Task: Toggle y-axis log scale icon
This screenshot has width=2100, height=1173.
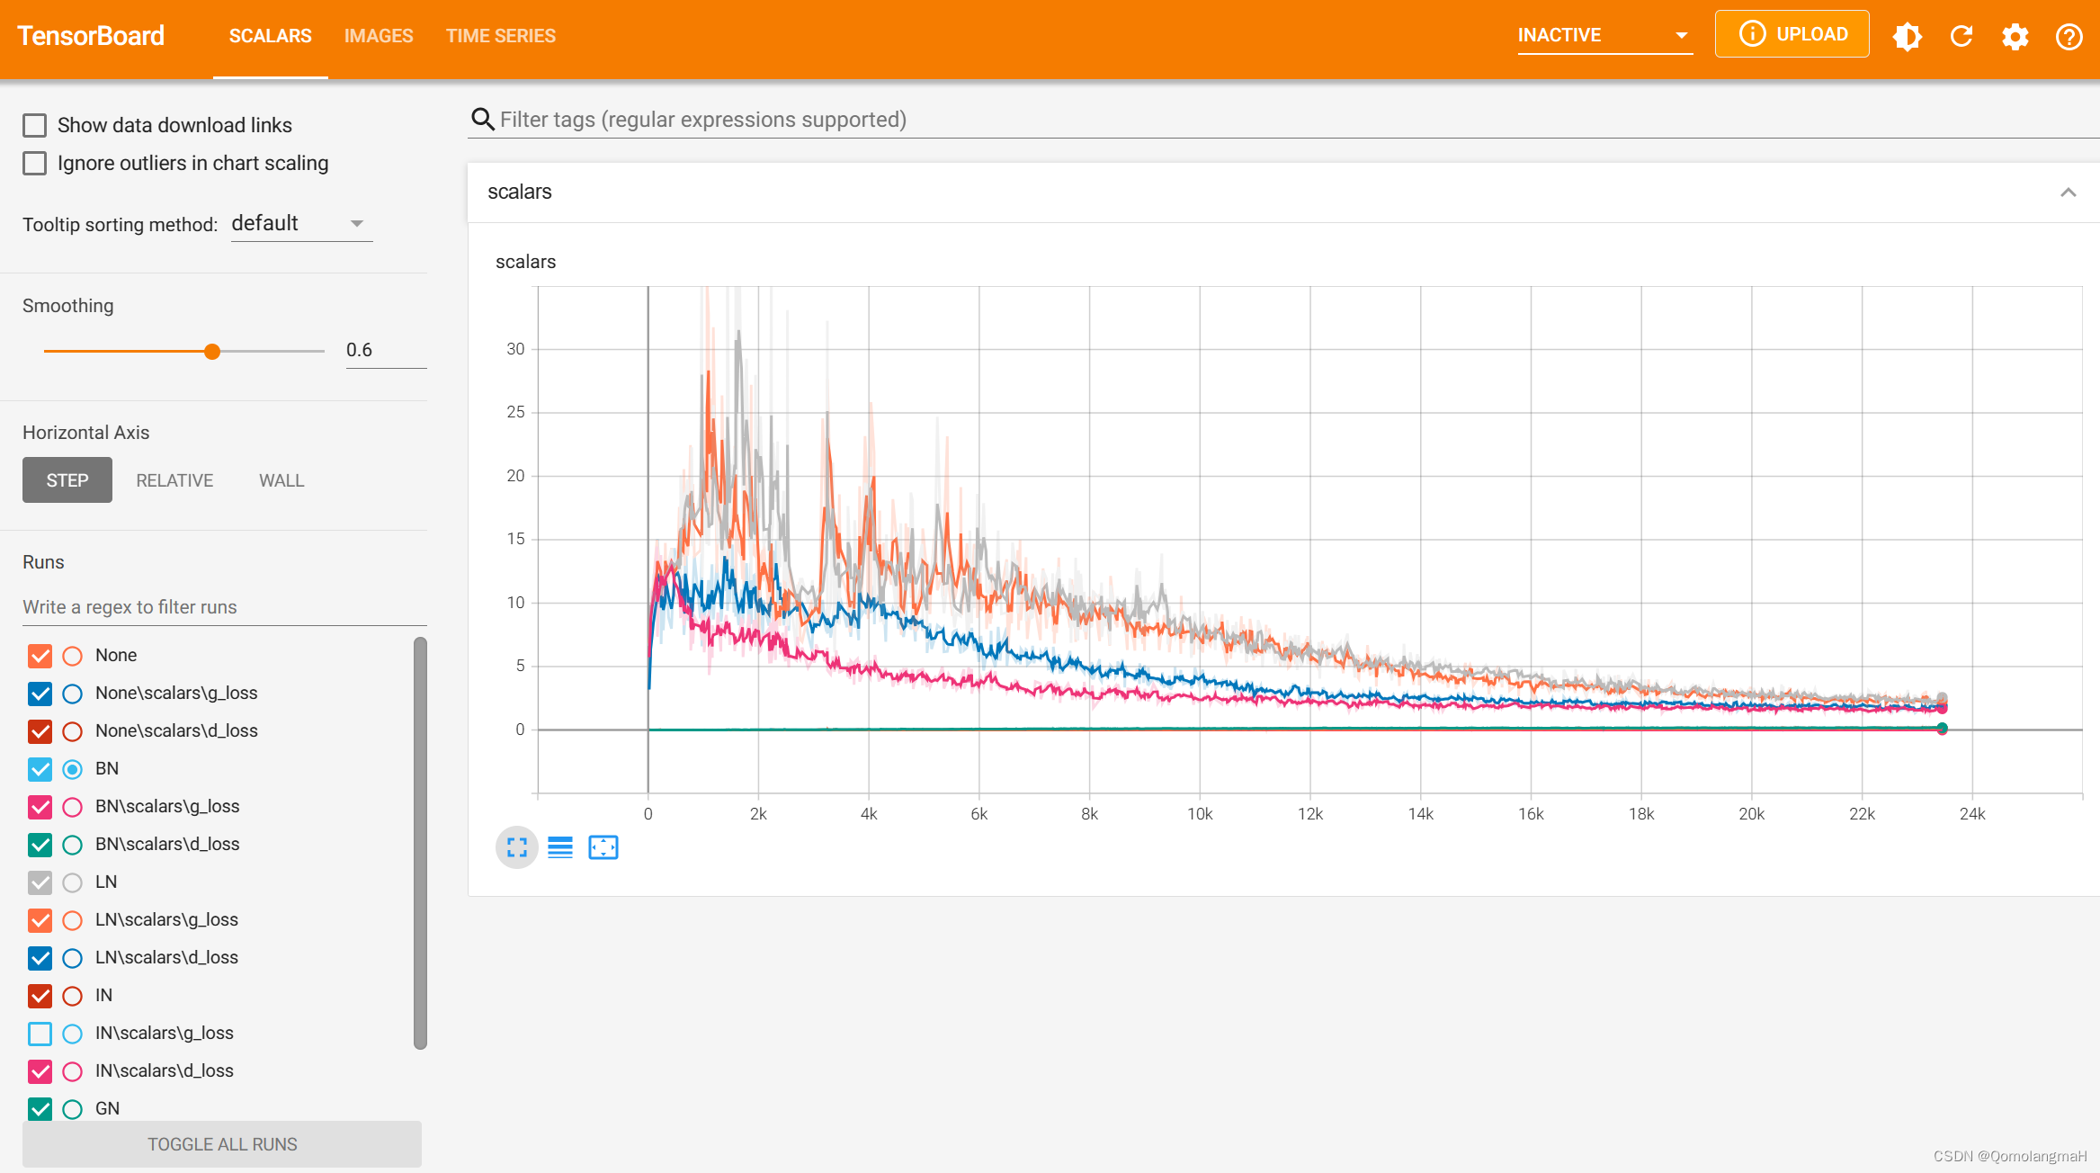Action: [x=560, y=847]
